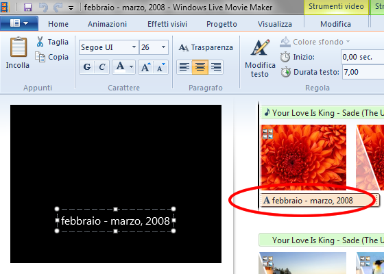384x274 pixels.
Task: Click the Copia copy icon
Action: pos(40,57)
